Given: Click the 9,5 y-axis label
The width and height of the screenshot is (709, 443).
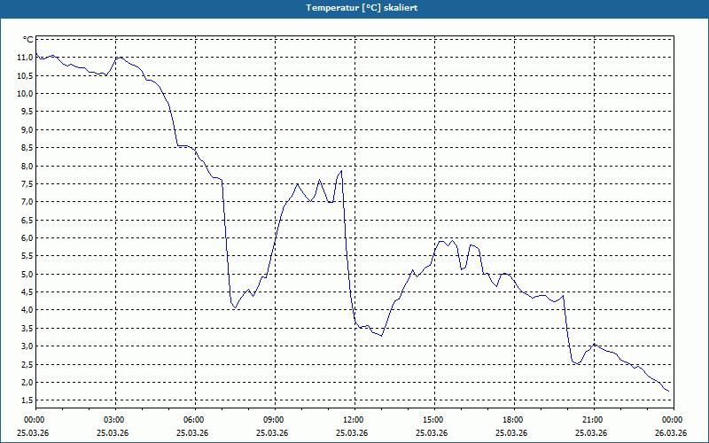Looking at the screenshot, I should click(x=27, y=112).
